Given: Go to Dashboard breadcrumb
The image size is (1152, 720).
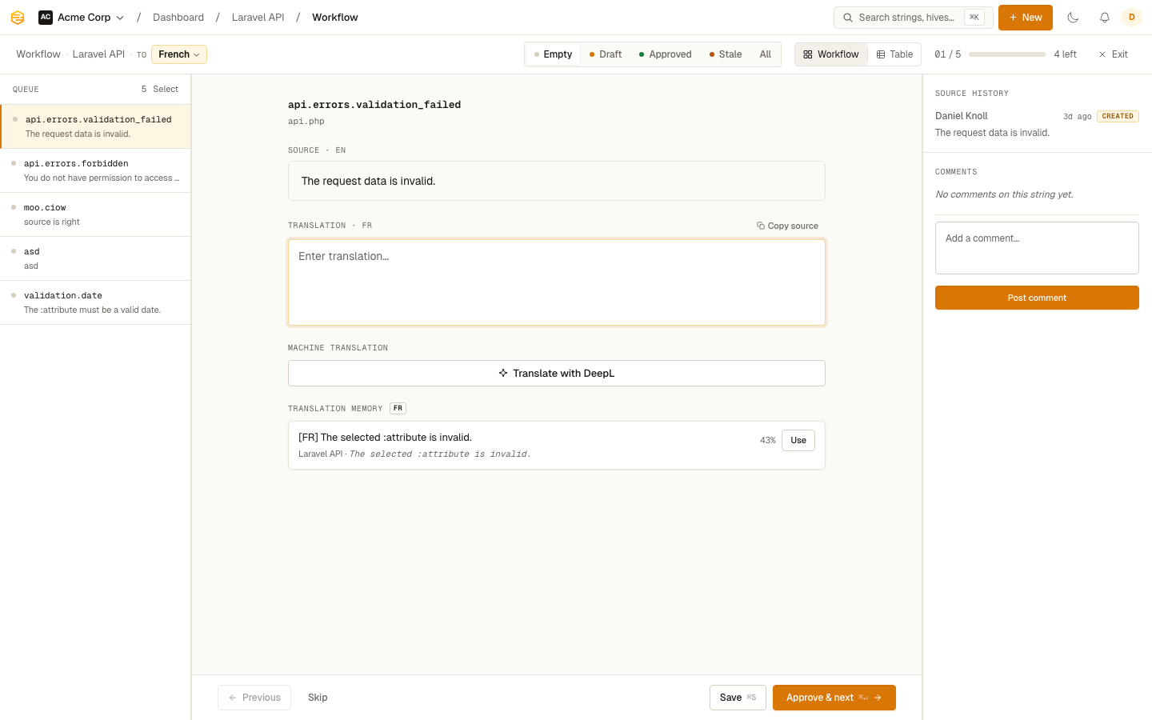Looking at the screenshot, I should 178,18.
